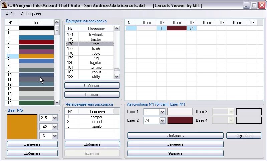Select camper in four-color list
The height and width of the screenshot is (161, 267).
(89, 117)
